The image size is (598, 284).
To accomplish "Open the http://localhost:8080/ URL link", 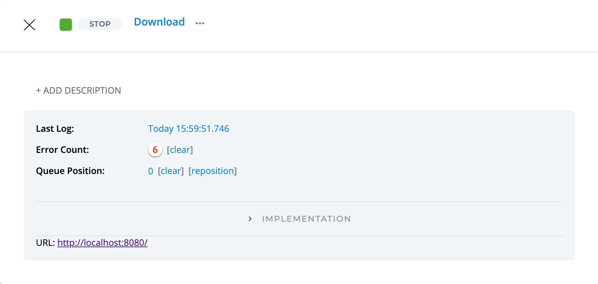I will tap(102, 243).
